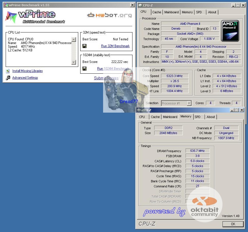Click the Multiplier value x 26.5
This screenshot has width=248, height=232.
point(175,81)
